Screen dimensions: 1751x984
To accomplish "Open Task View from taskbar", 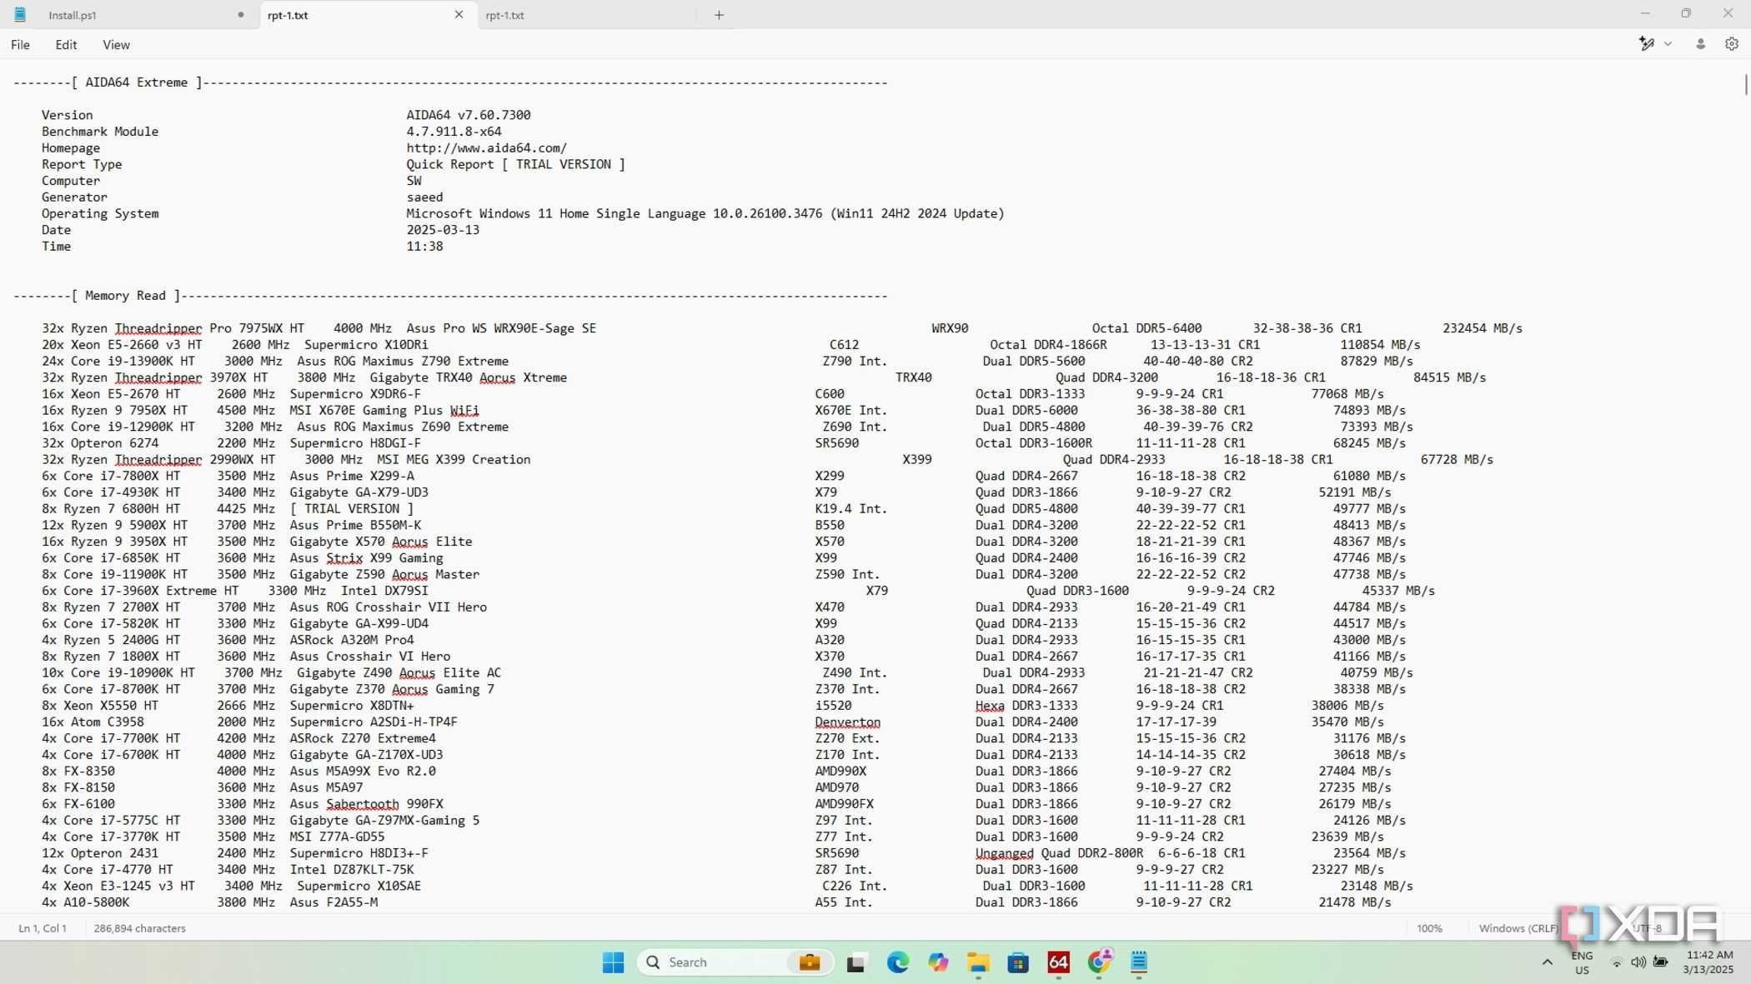I will [x=855, y=962].
